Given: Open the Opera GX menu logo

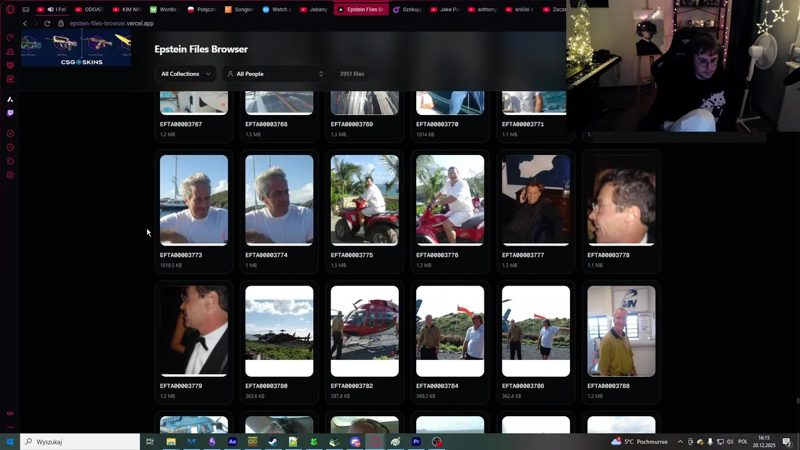Looking at the screenshot, I should (x=10, y=9).
